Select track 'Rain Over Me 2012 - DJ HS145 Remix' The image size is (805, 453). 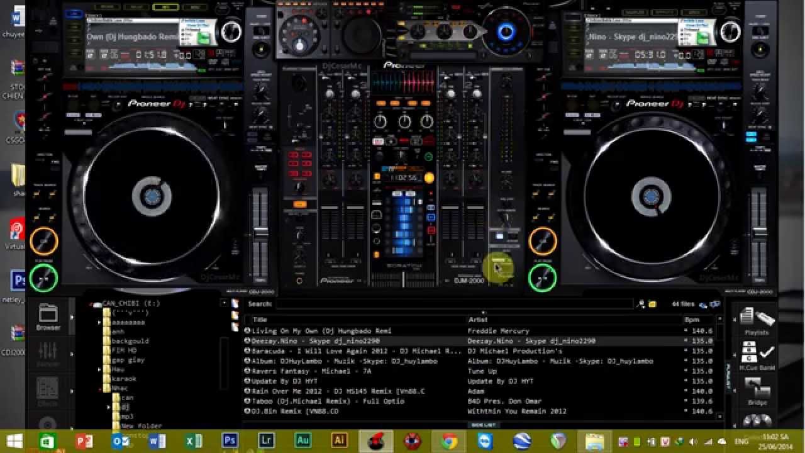pyautogui.click(x=338, y=391)
